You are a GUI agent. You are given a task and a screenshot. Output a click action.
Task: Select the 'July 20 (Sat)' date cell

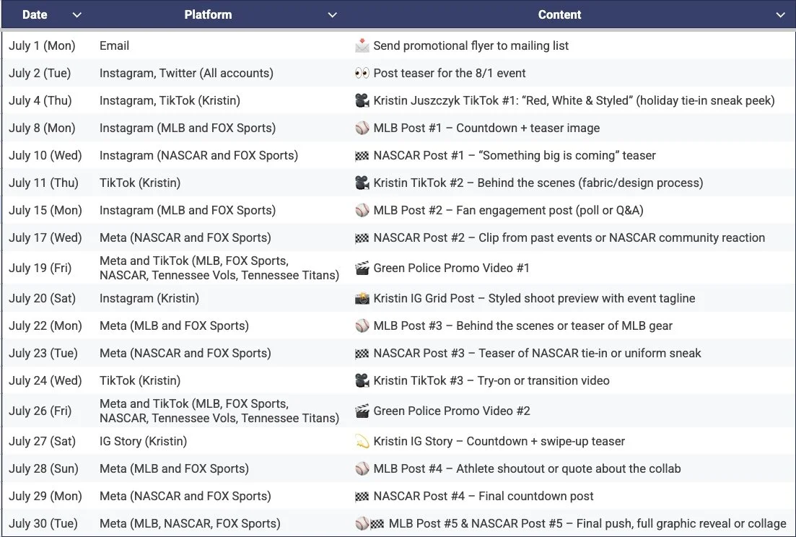point(42,298)
